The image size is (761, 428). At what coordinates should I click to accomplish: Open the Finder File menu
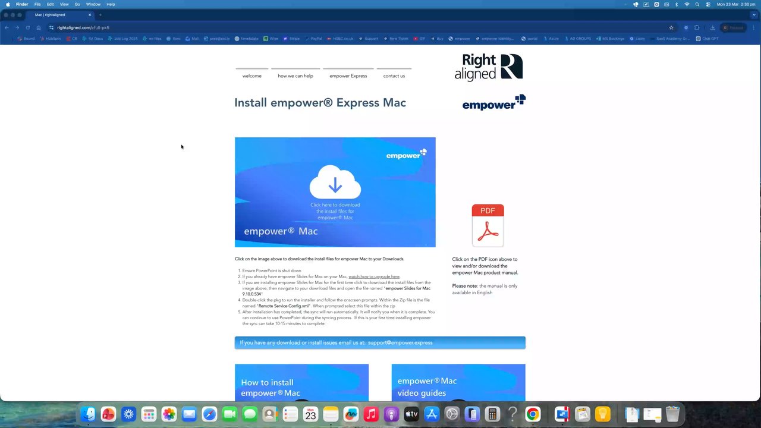37,4
